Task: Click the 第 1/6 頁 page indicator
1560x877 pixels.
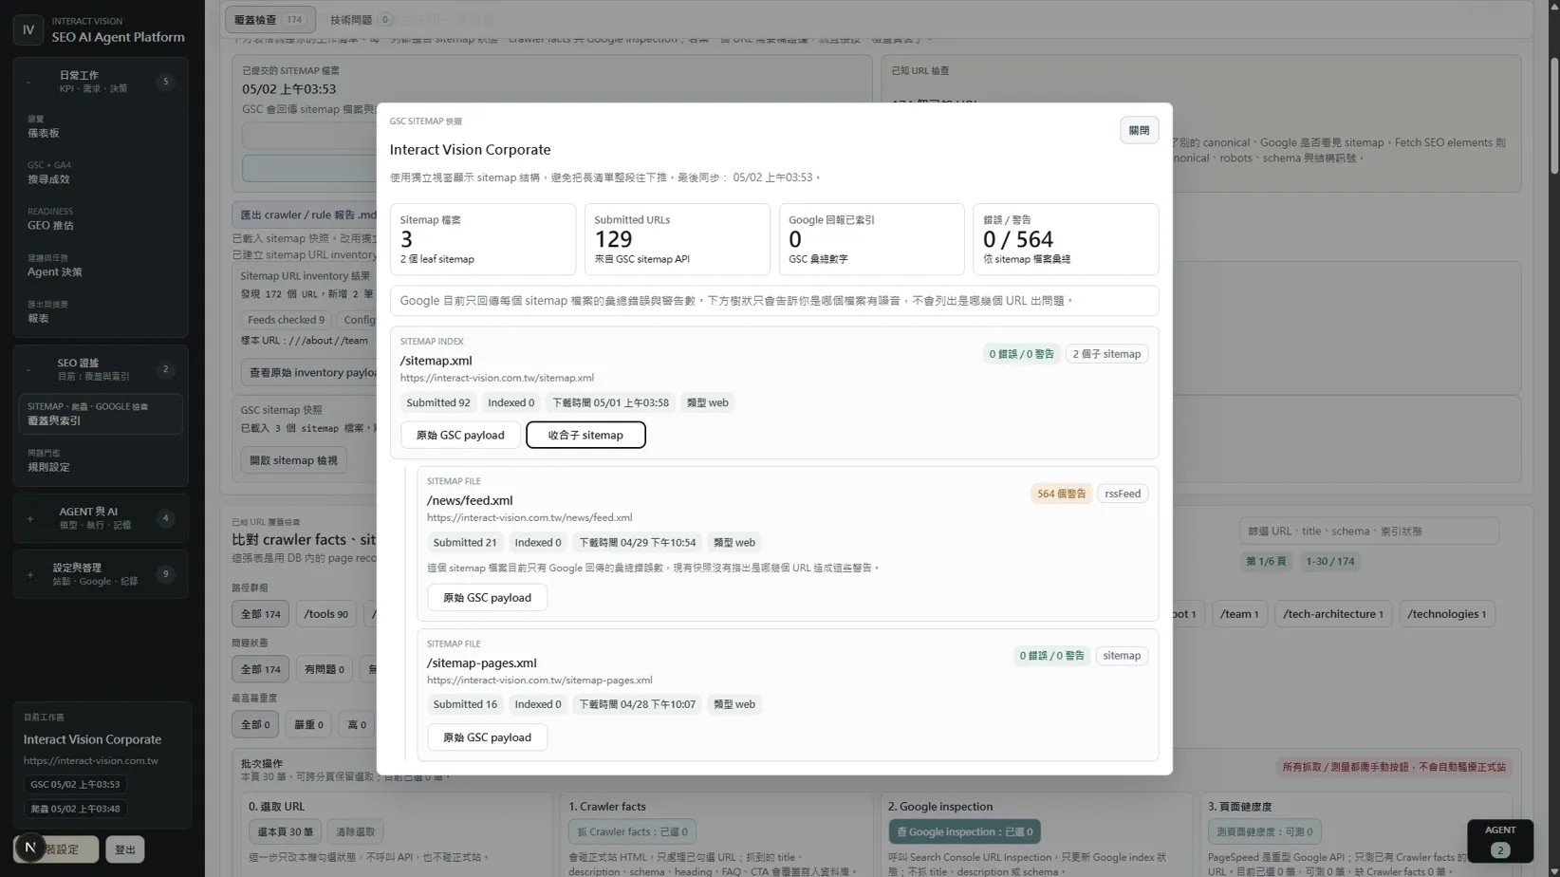Action: (x=1266, y=561)
